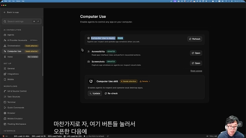Open the Window menu in the menu bar
The image size is (246, 138).
[18, 1]
